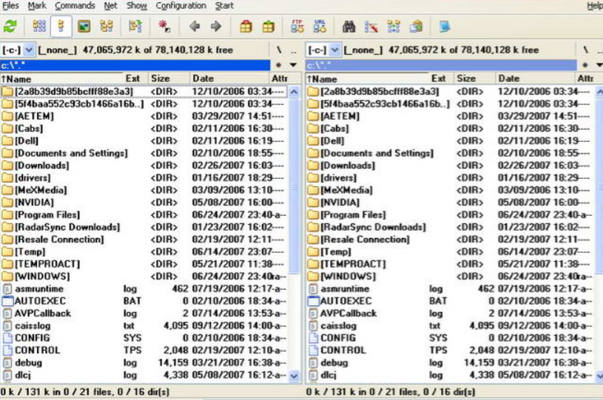Toggle the Thumbnail view toolbar button
Image resolution: width=603 pixels, height=400 pixels.
84,27
